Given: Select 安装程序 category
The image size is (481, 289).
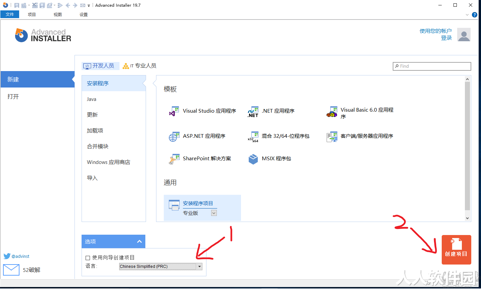Looking at the screenshot, I should (113, 83).
